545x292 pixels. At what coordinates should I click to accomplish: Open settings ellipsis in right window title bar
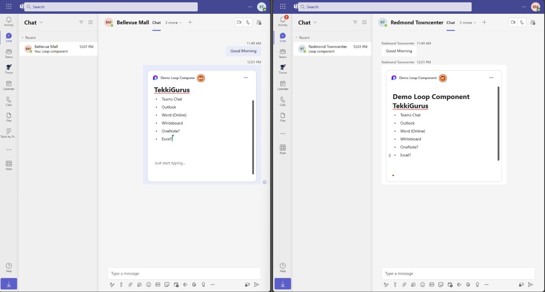524,7
